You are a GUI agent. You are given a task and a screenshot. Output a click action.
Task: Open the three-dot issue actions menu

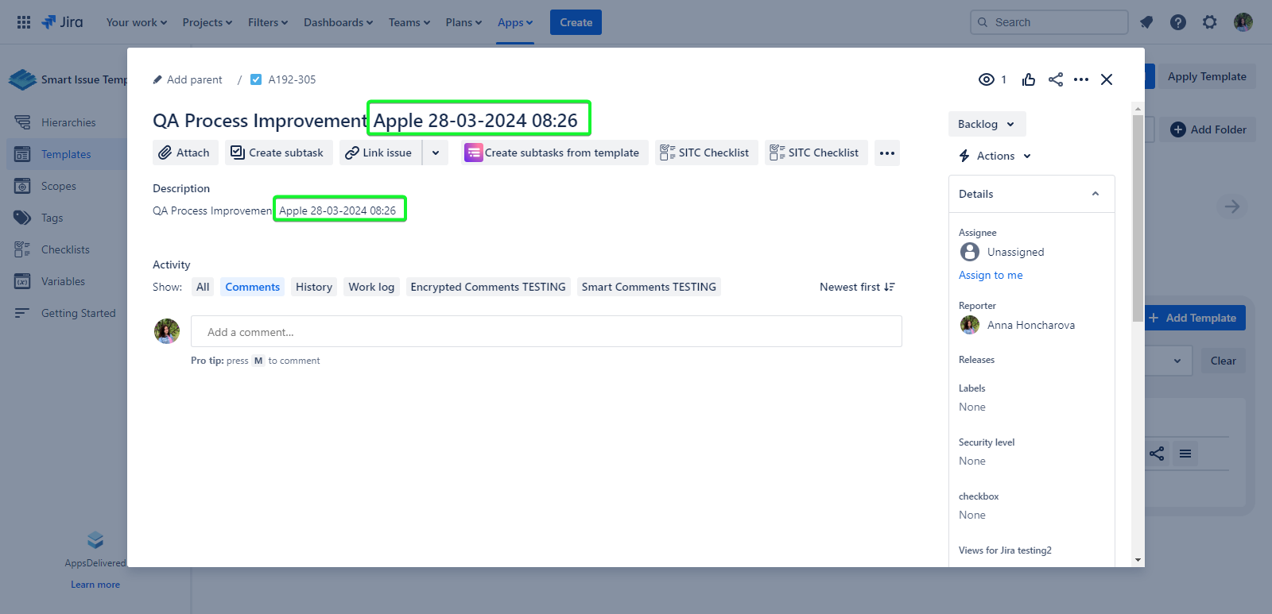coord(1081,79)
